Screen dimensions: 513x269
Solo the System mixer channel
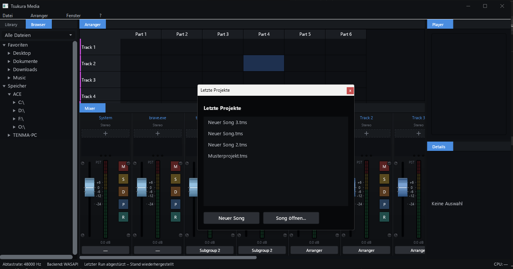(123, 179)
